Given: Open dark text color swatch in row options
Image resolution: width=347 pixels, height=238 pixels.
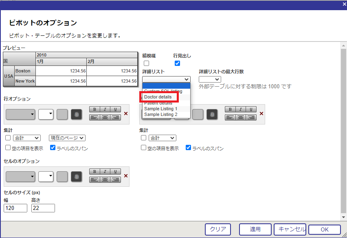Looking at the screenshot, I should (x=76, y=114).
